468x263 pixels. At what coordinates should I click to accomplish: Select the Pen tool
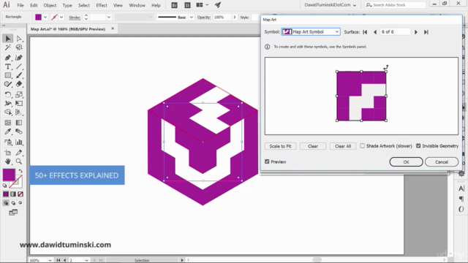(8, 58)
